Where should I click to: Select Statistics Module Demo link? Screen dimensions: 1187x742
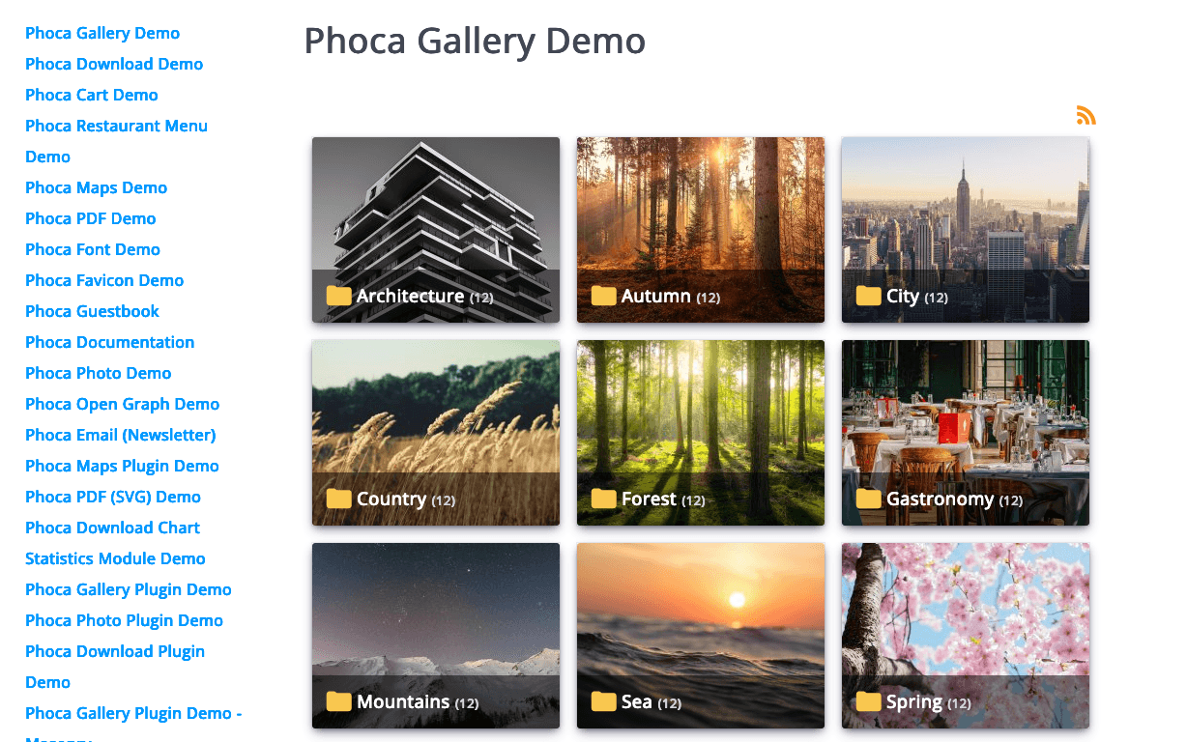tap(115, 558)
